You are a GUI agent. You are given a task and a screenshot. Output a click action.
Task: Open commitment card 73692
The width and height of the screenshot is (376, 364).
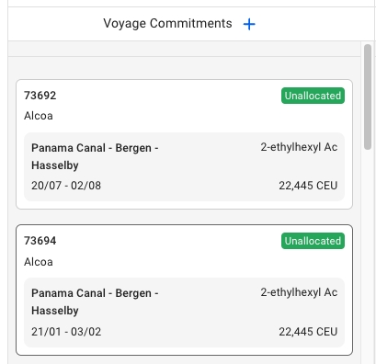click(x=184, y=144)
